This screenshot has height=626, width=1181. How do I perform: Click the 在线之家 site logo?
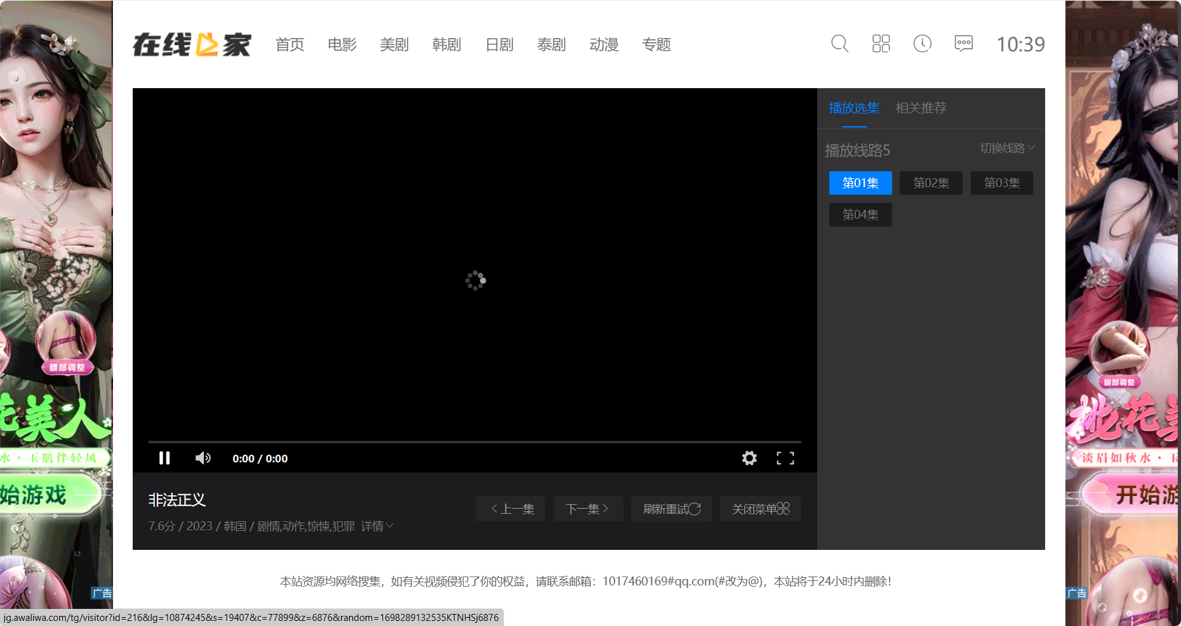tap(192, 44)
